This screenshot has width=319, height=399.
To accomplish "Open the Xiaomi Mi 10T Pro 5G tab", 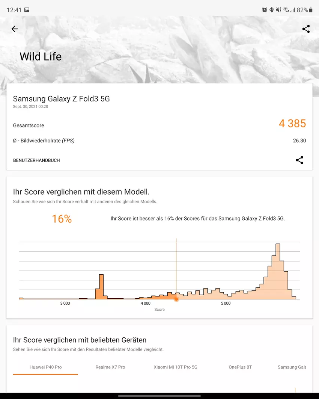I will (176, 367).
